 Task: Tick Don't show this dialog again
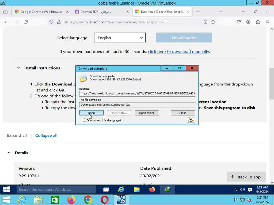(x=84, y=120)
